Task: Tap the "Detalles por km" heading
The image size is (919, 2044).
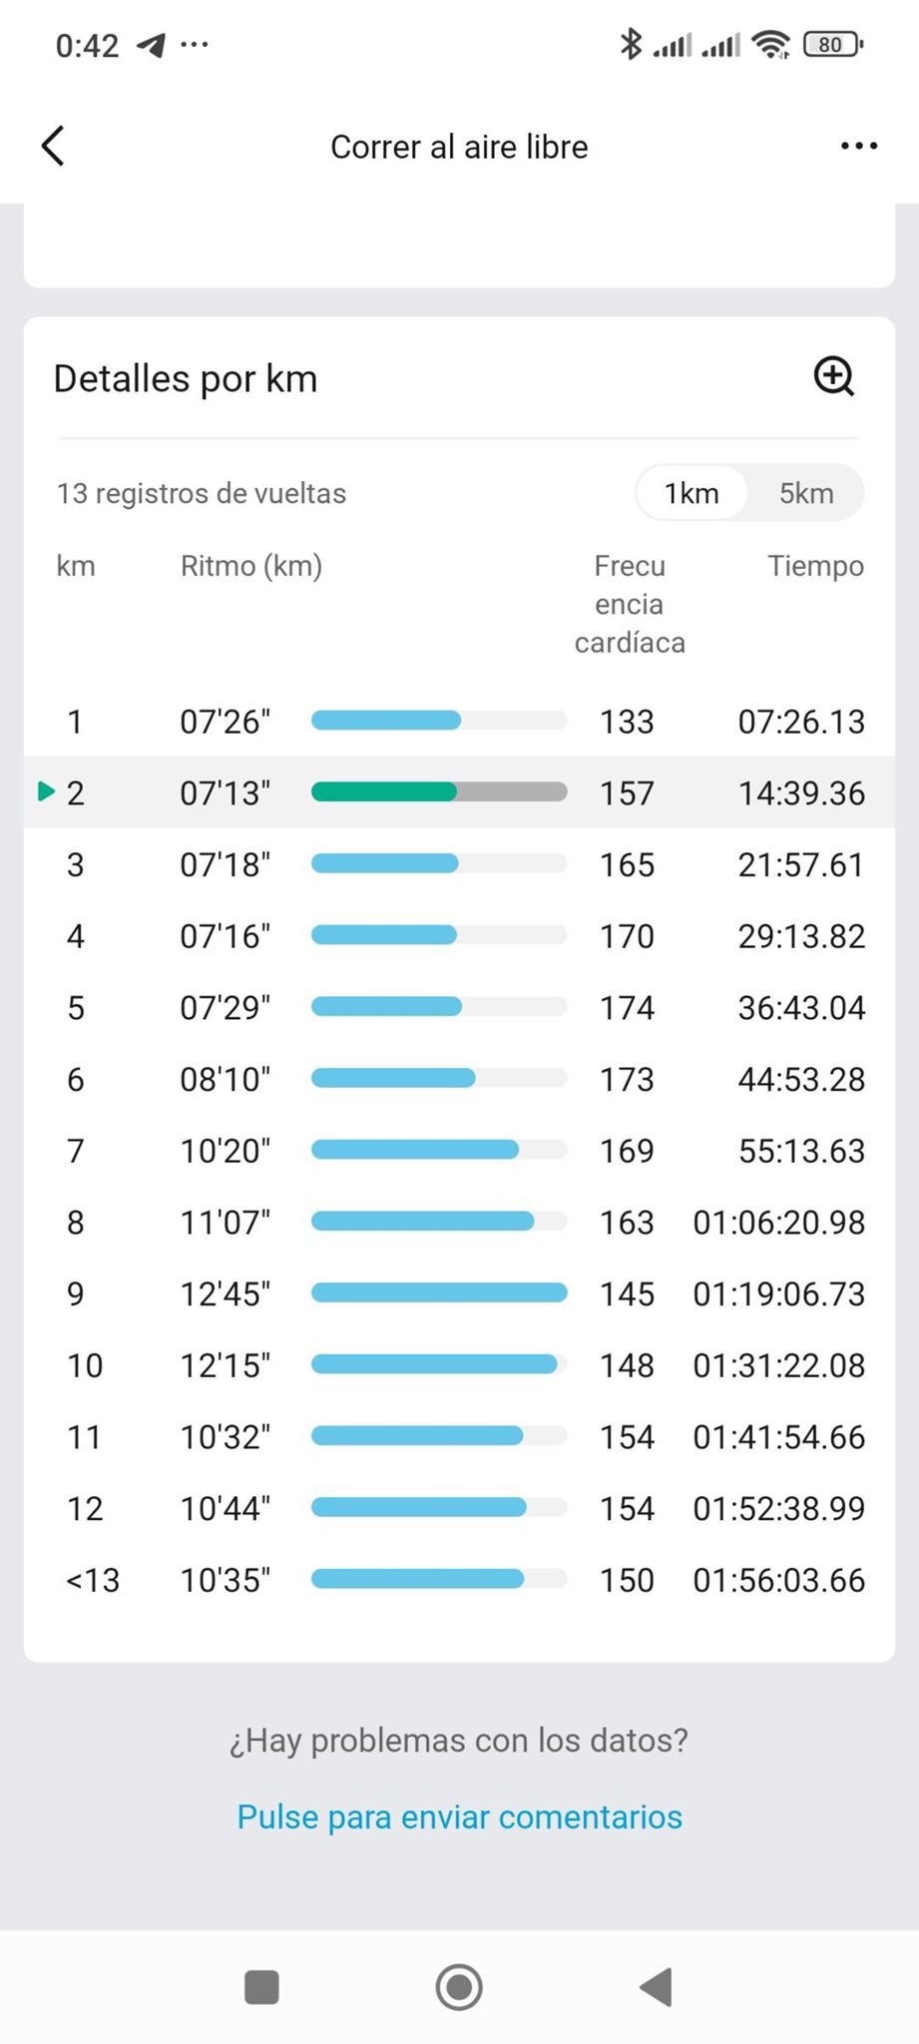Action: 186,379
